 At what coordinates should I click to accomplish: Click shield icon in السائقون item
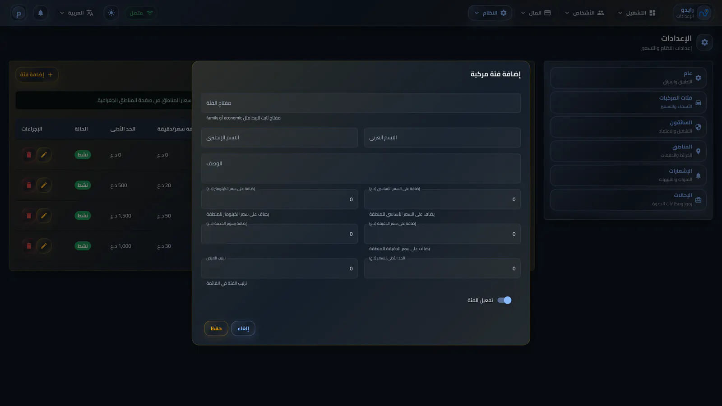pos(698,127)
